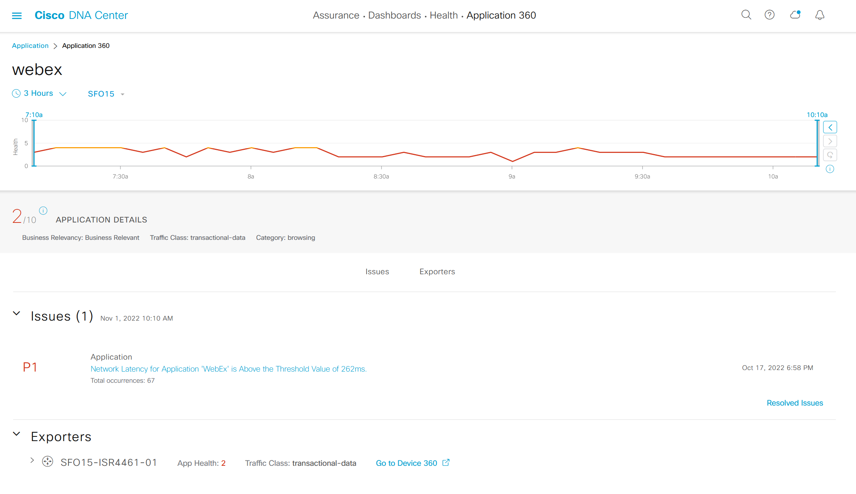This screenshot has height=494, width=856.
Task: Click the Resolved Issues link
Action: (x=795, y=403)
